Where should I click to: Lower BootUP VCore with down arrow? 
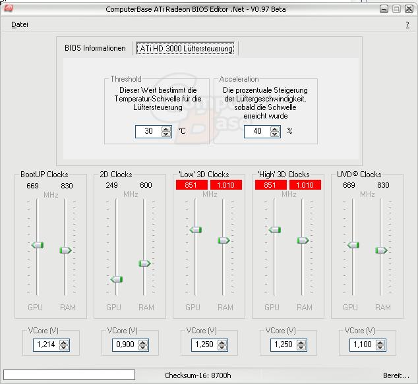click(64, 348)
